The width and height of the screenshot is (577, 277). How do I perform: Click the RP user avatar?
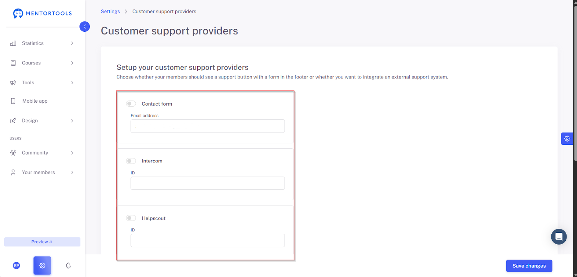[17, 265]
